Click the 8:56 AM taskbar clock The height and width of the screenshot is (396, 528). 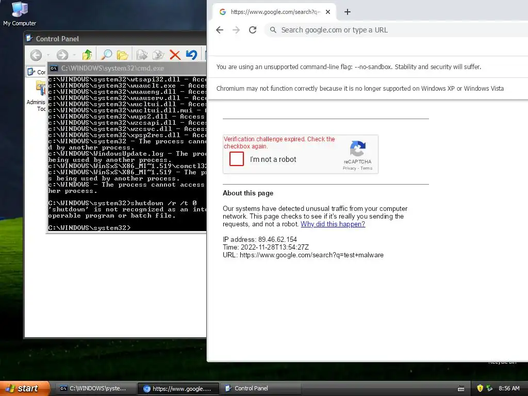[509, 389]
